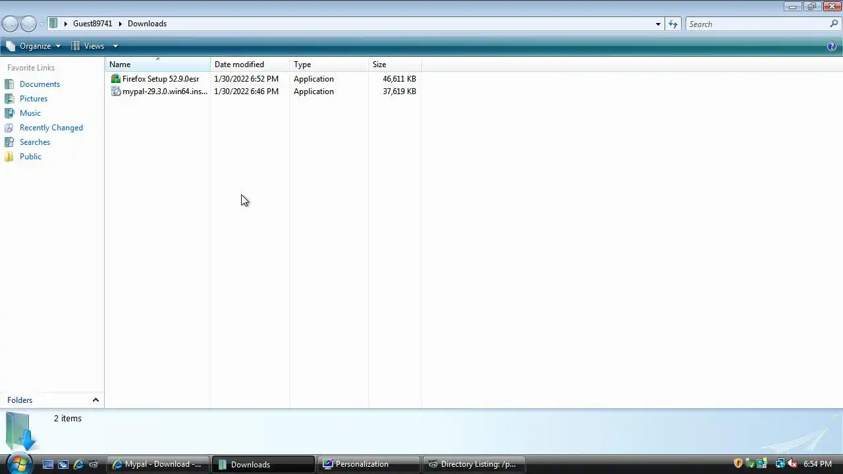Viewport: 843px width, 474px height.
Task: Open the address bar history dropdown
Action: coord(657,24)
